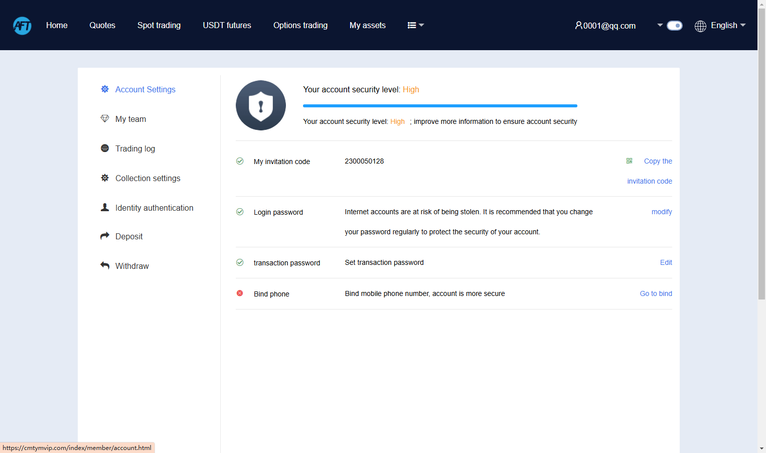The height and width of the screenshot is (453, 766).
Task: Click green check icon beside My invitation code
Action: click(240, 161)
